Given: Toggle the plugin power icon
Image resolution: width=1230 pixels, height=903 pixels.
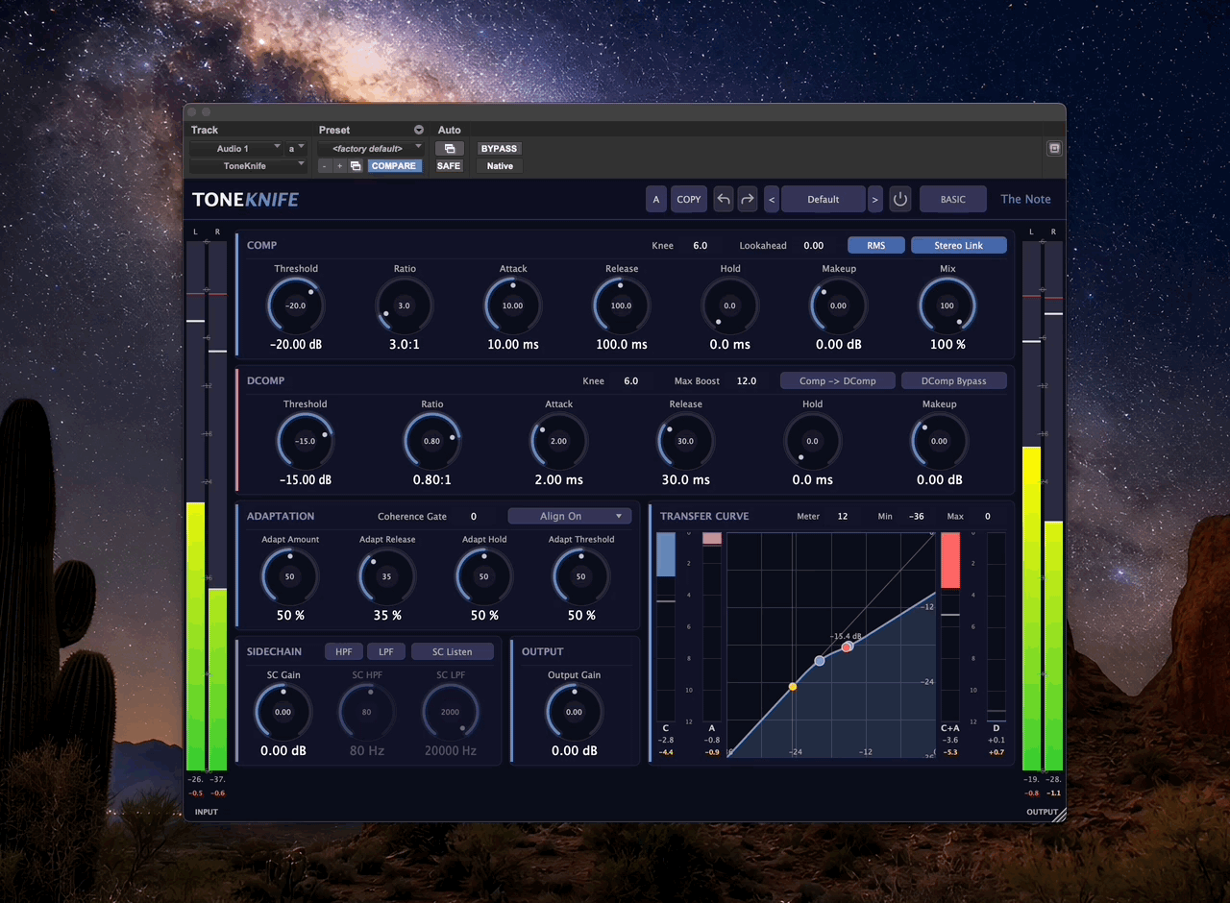Looking at the screenshot, I should [x=899, y=199].
